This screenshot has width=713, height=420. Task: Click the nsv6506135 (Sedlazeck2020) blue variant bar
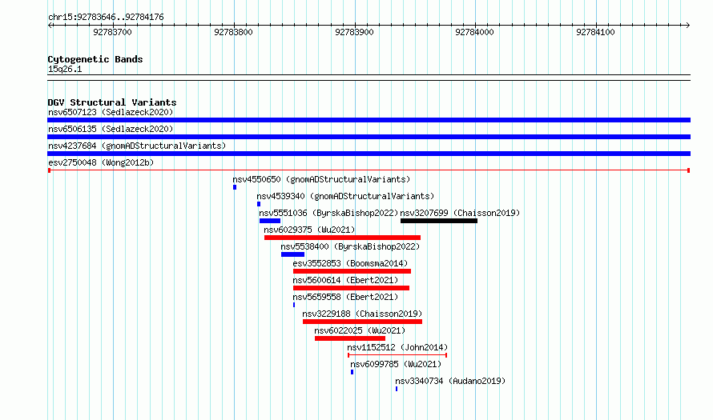(369, 137)
